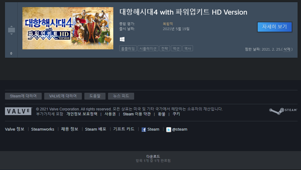Image resolution: width=301 pixels, height=170 pixels.
Task: Click the Windows platform icon
Action: point(122,39)
